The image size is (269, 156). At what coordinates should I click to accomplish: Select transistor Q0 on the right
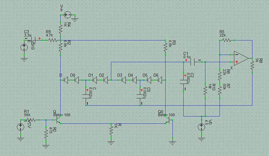tap(168, 120)
